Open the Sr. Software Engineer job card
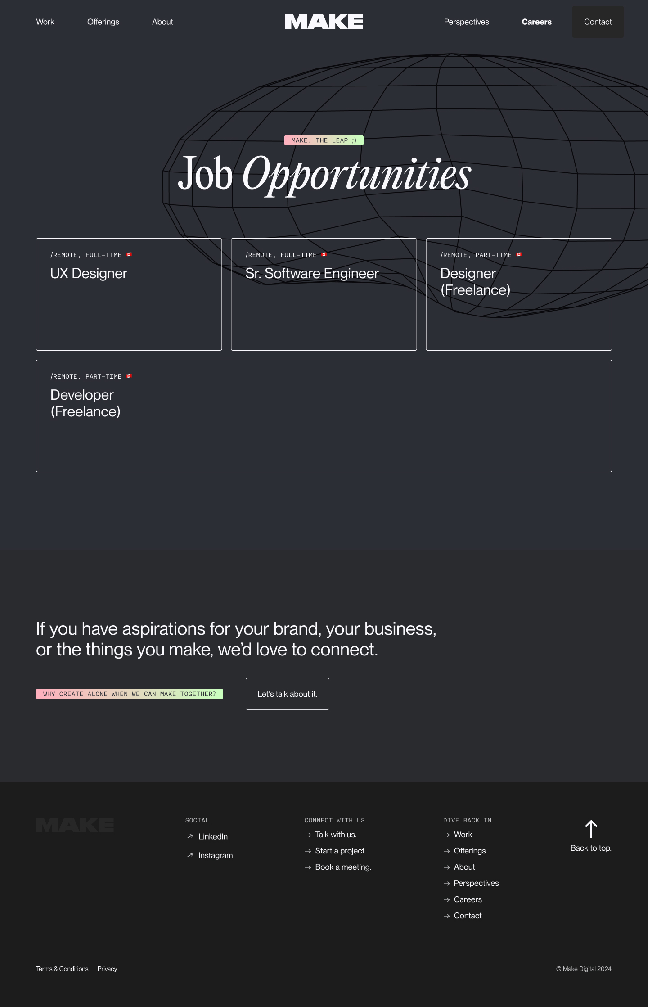Viewport: 648px width, 1007px height. 324,294
